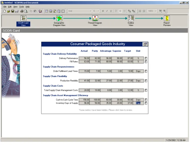
Task: Click the Supply Chain Asset Management Efficiency heading
Action: (66, 95)
